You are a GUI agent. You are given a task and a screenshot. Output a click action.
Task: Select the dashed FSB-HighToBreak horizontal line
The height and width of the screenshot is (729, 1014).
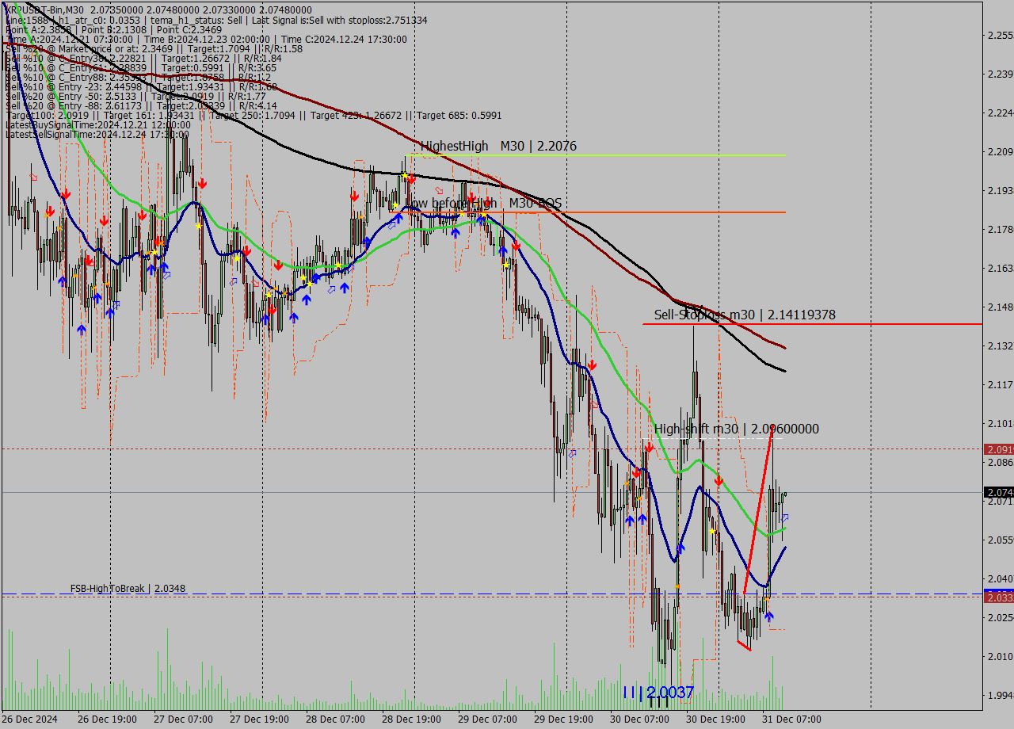[491, 594]
